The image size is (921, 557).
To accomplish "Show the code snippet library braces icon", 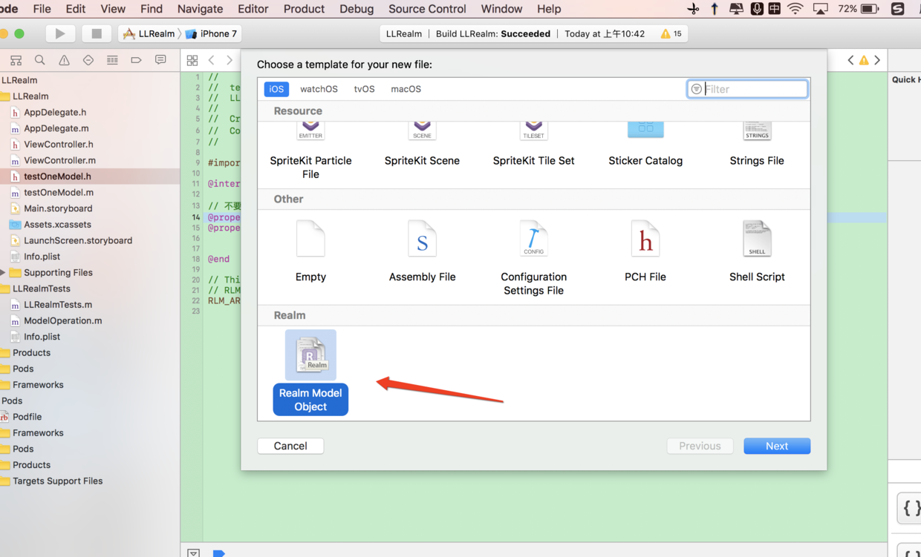I will point(911,508).
